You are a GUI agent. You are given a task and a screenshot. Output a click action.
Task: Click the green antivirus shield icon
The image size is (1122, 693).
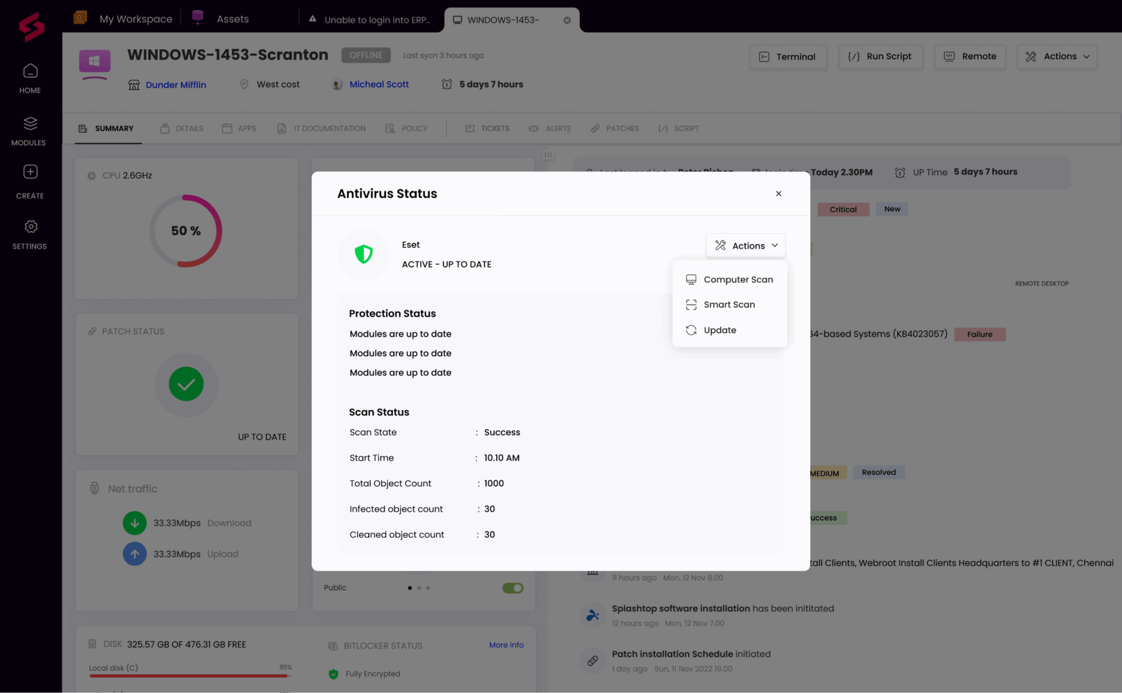click(363, 254)
